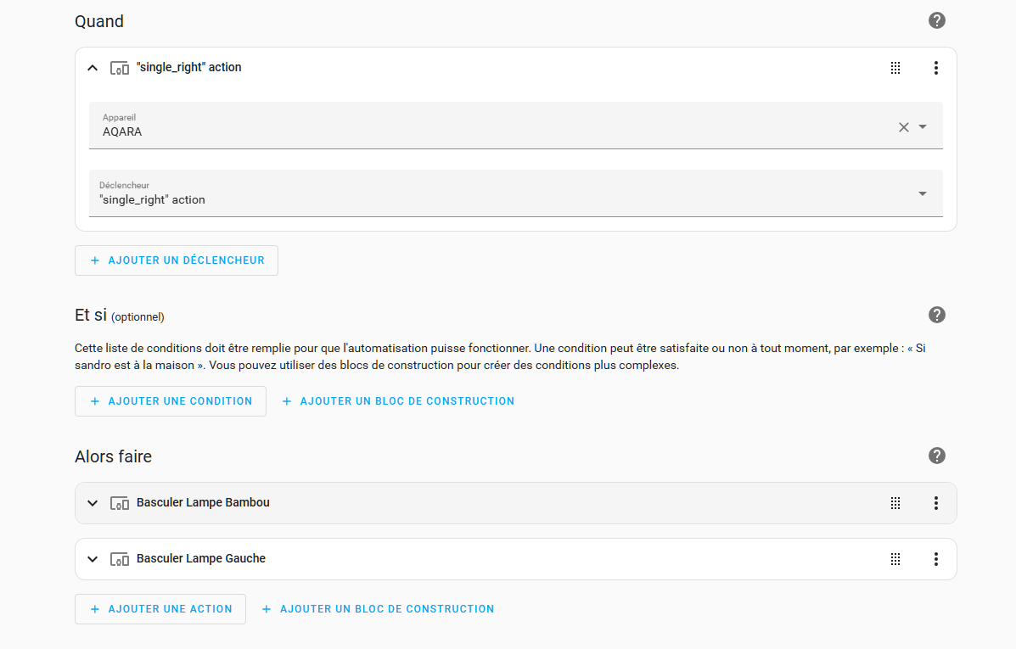Click device icon of Basculer Lampe Gauche
This screenshot has height=649, width=1016.
119,559
